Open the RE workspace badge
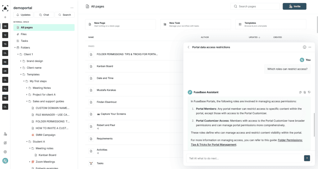This screenshot has height=169, width=318. click(5, 62)
